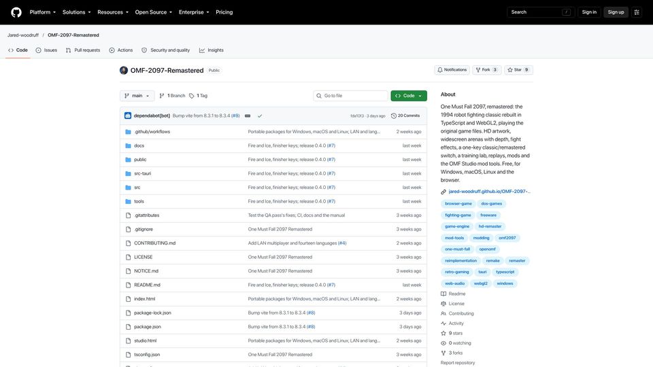Click the 1 Tag icon link
The image size is (653, 367).
click(x=198, y=96)
